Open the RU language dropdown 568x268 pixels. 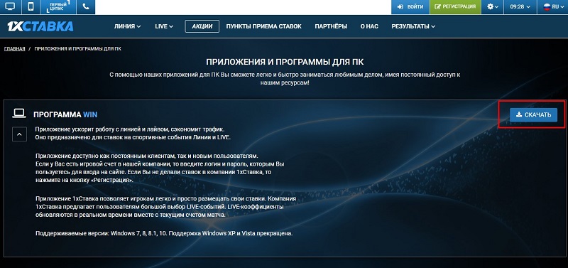[x=552, y=6]
